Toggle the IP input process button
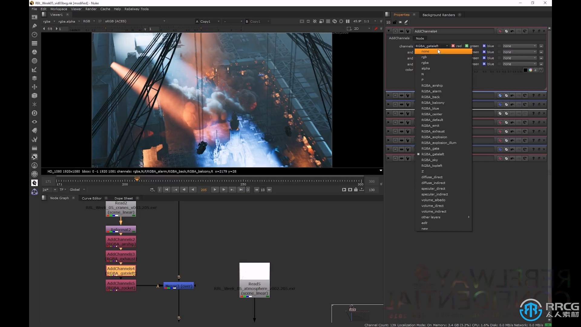This screenshot has width=581, height=327. 100,21
